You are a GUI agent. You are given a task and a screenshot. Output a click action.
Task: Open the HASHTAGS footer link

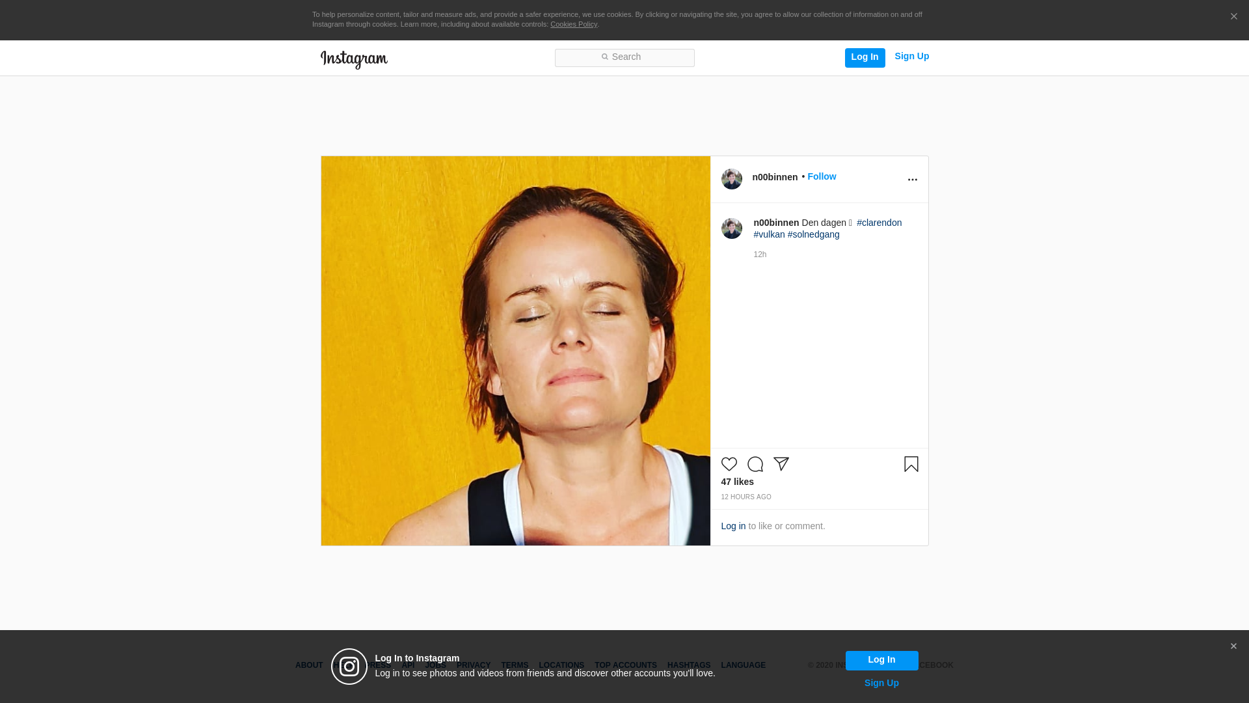689,665
